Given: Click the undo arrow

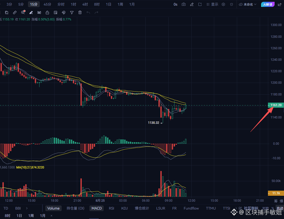Looking at the screenshot, I should [x=88, y=13].
